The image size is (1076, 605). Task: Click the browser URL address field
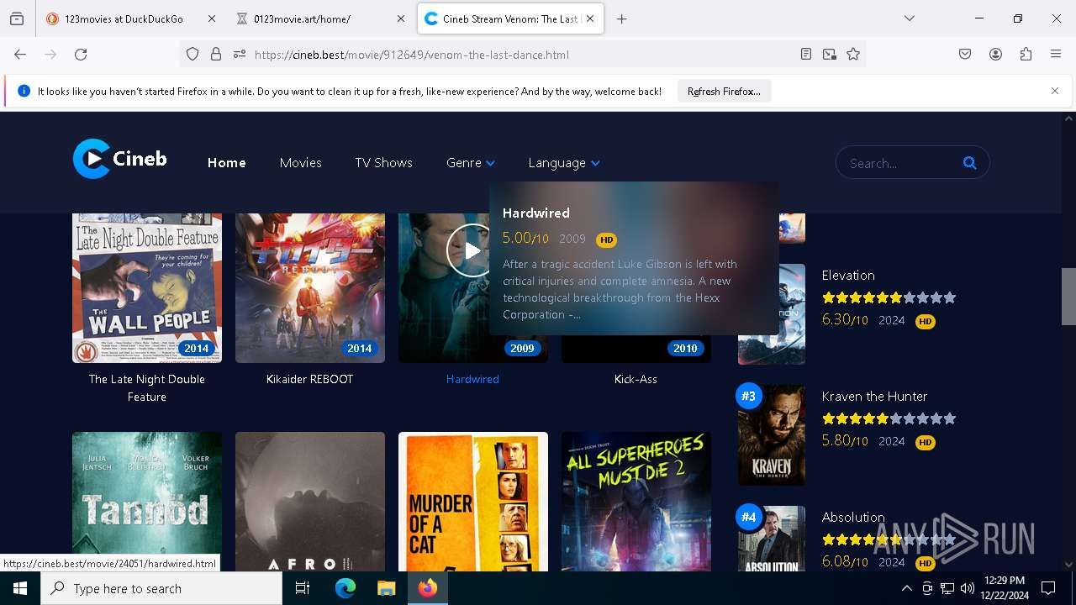click(x=521, y=55)
